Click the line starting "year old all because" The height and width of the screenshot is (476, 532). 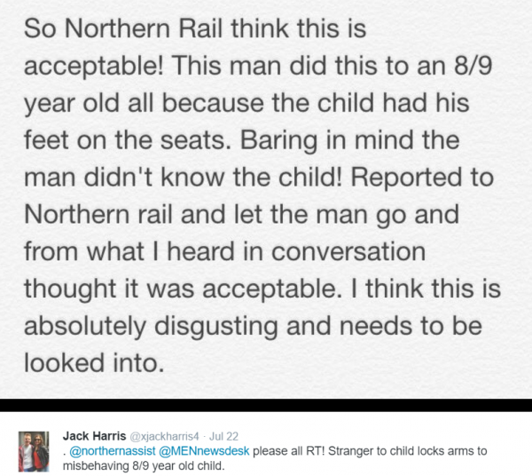point(246,103)
